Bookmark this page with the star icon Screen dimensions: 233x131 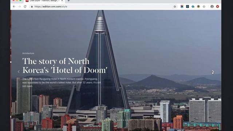point(175,7)
